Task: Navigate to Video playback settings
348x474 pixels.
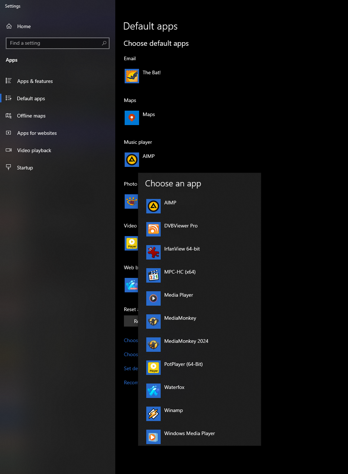Action: (34, 151)
